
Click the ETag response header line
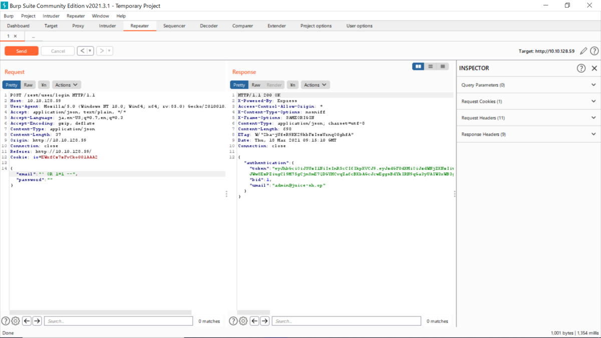[x=296, y=135]
